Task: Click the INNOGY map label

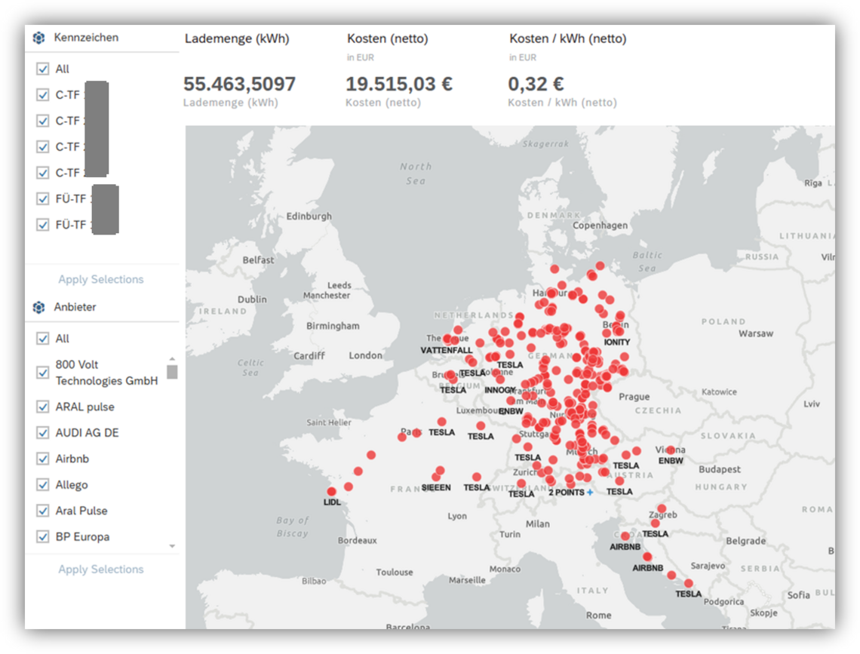Action: [x=499, y=390]
